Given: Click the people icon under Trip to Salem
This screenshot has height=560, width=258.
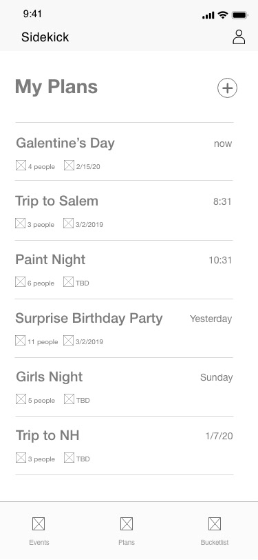Looking at the screenshot, I should [21, 223].
